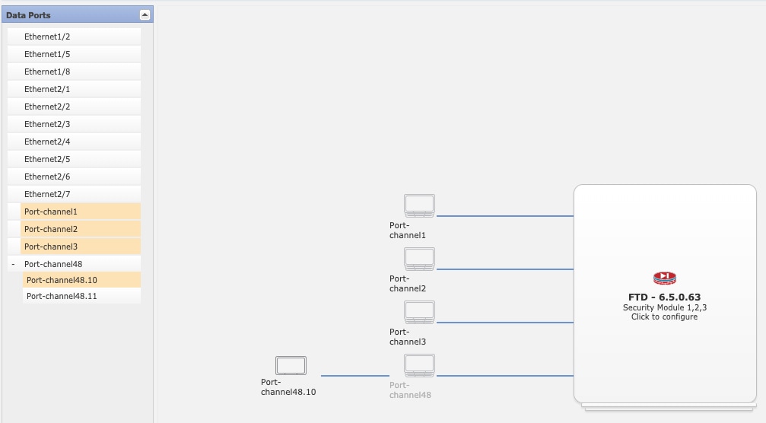Select Port-channel48.11 subinterface

click(x=81, y=296)
